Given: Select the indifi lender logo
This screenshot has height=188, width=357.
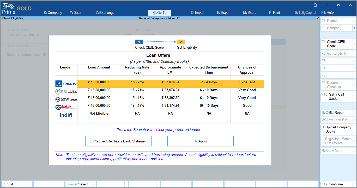Looking at the screenshot, I should [x=66, y=115].
